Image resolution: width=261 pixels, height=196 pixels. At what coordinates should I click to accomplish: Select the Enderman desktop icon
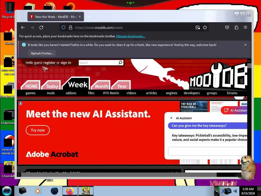tap(8, 117)
